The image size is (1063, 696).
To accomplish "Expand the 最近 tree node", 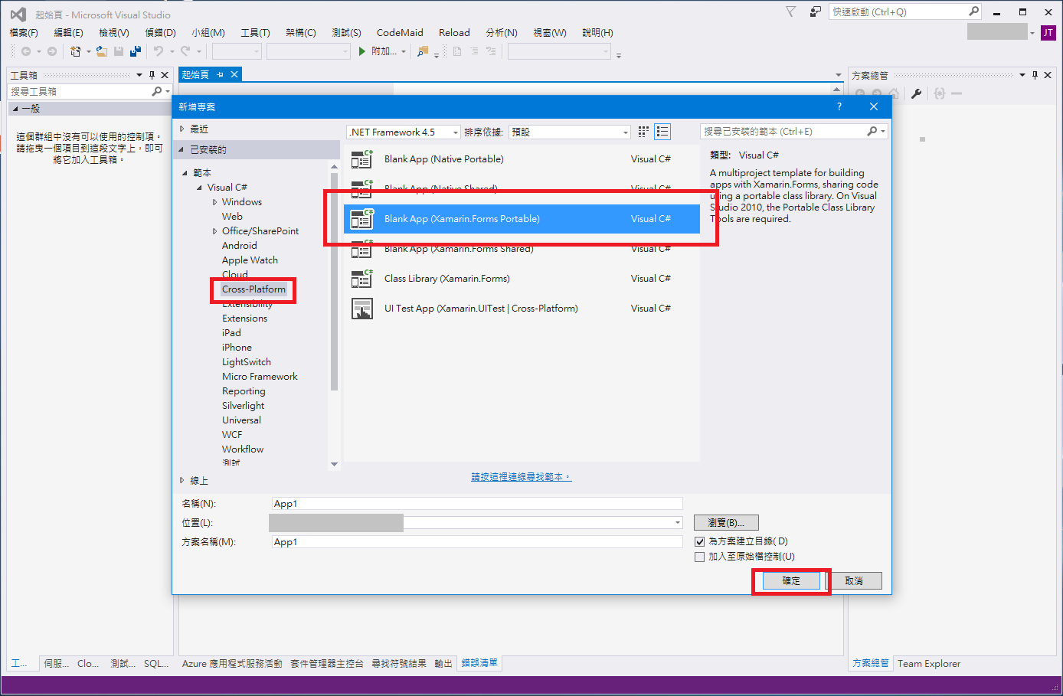I will click(182, 129).
